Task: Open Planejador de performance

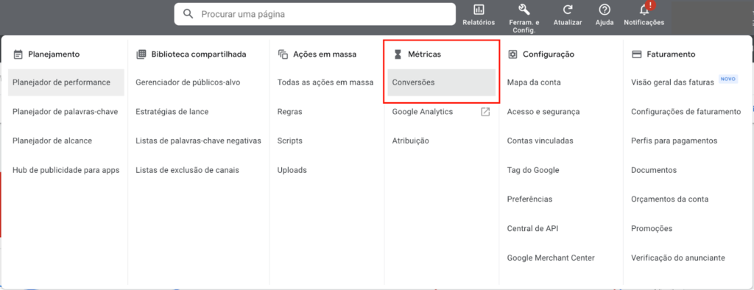Action: tap(66, 82)
